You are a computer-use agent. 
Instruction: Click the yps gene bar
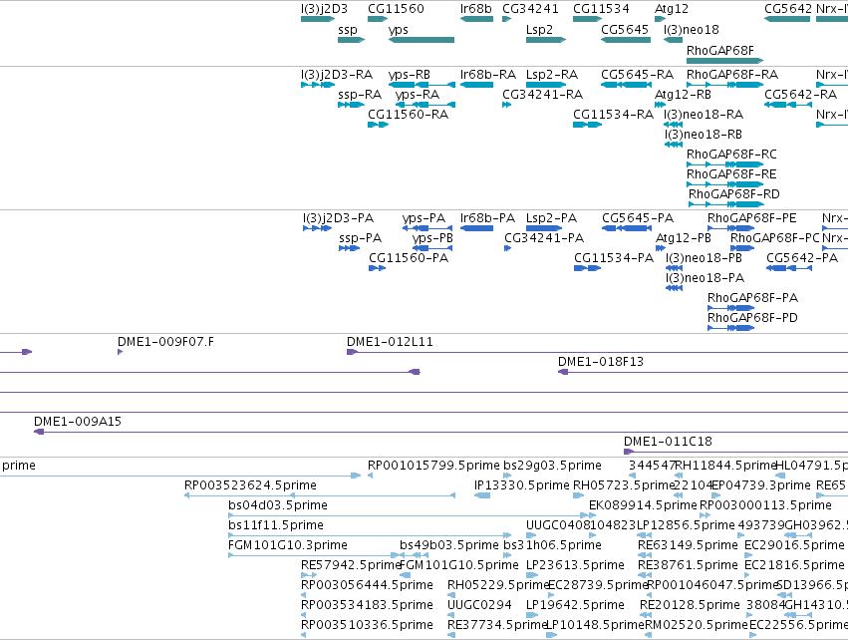pyautogui.click(x=422, y=40)
